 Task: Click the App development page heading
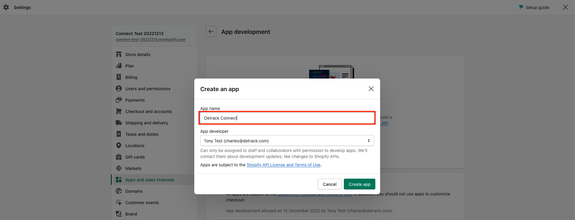pyautogui.click(x=246, y=32)
